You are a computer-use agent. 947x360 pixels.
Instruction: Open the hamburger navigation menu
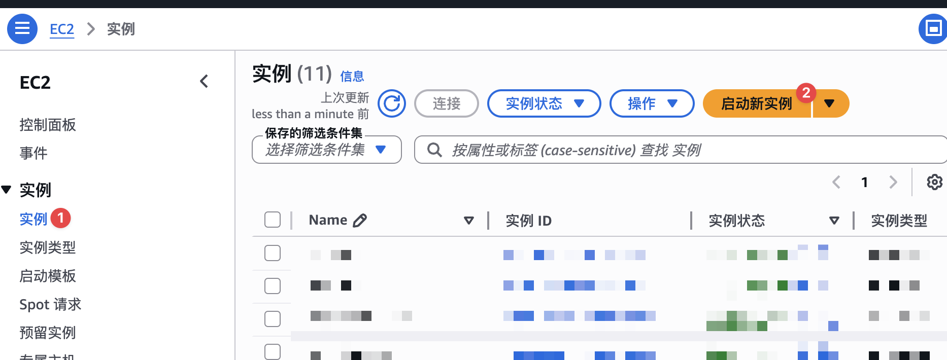tap(22, 29)
